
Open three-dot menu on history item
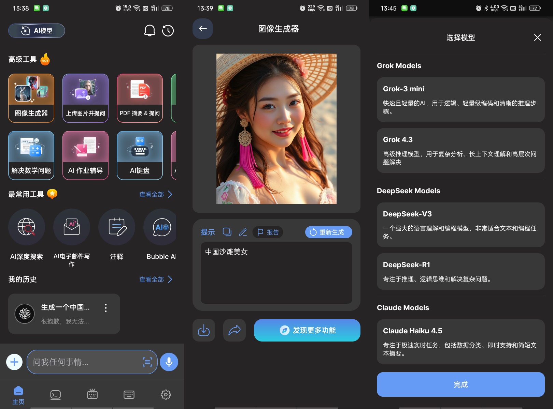point(106,308)
